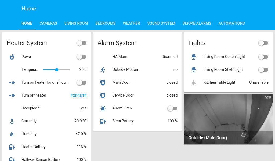Execute the Turn off heater script
The image size is (275, 161).
[x=78, y=96]
